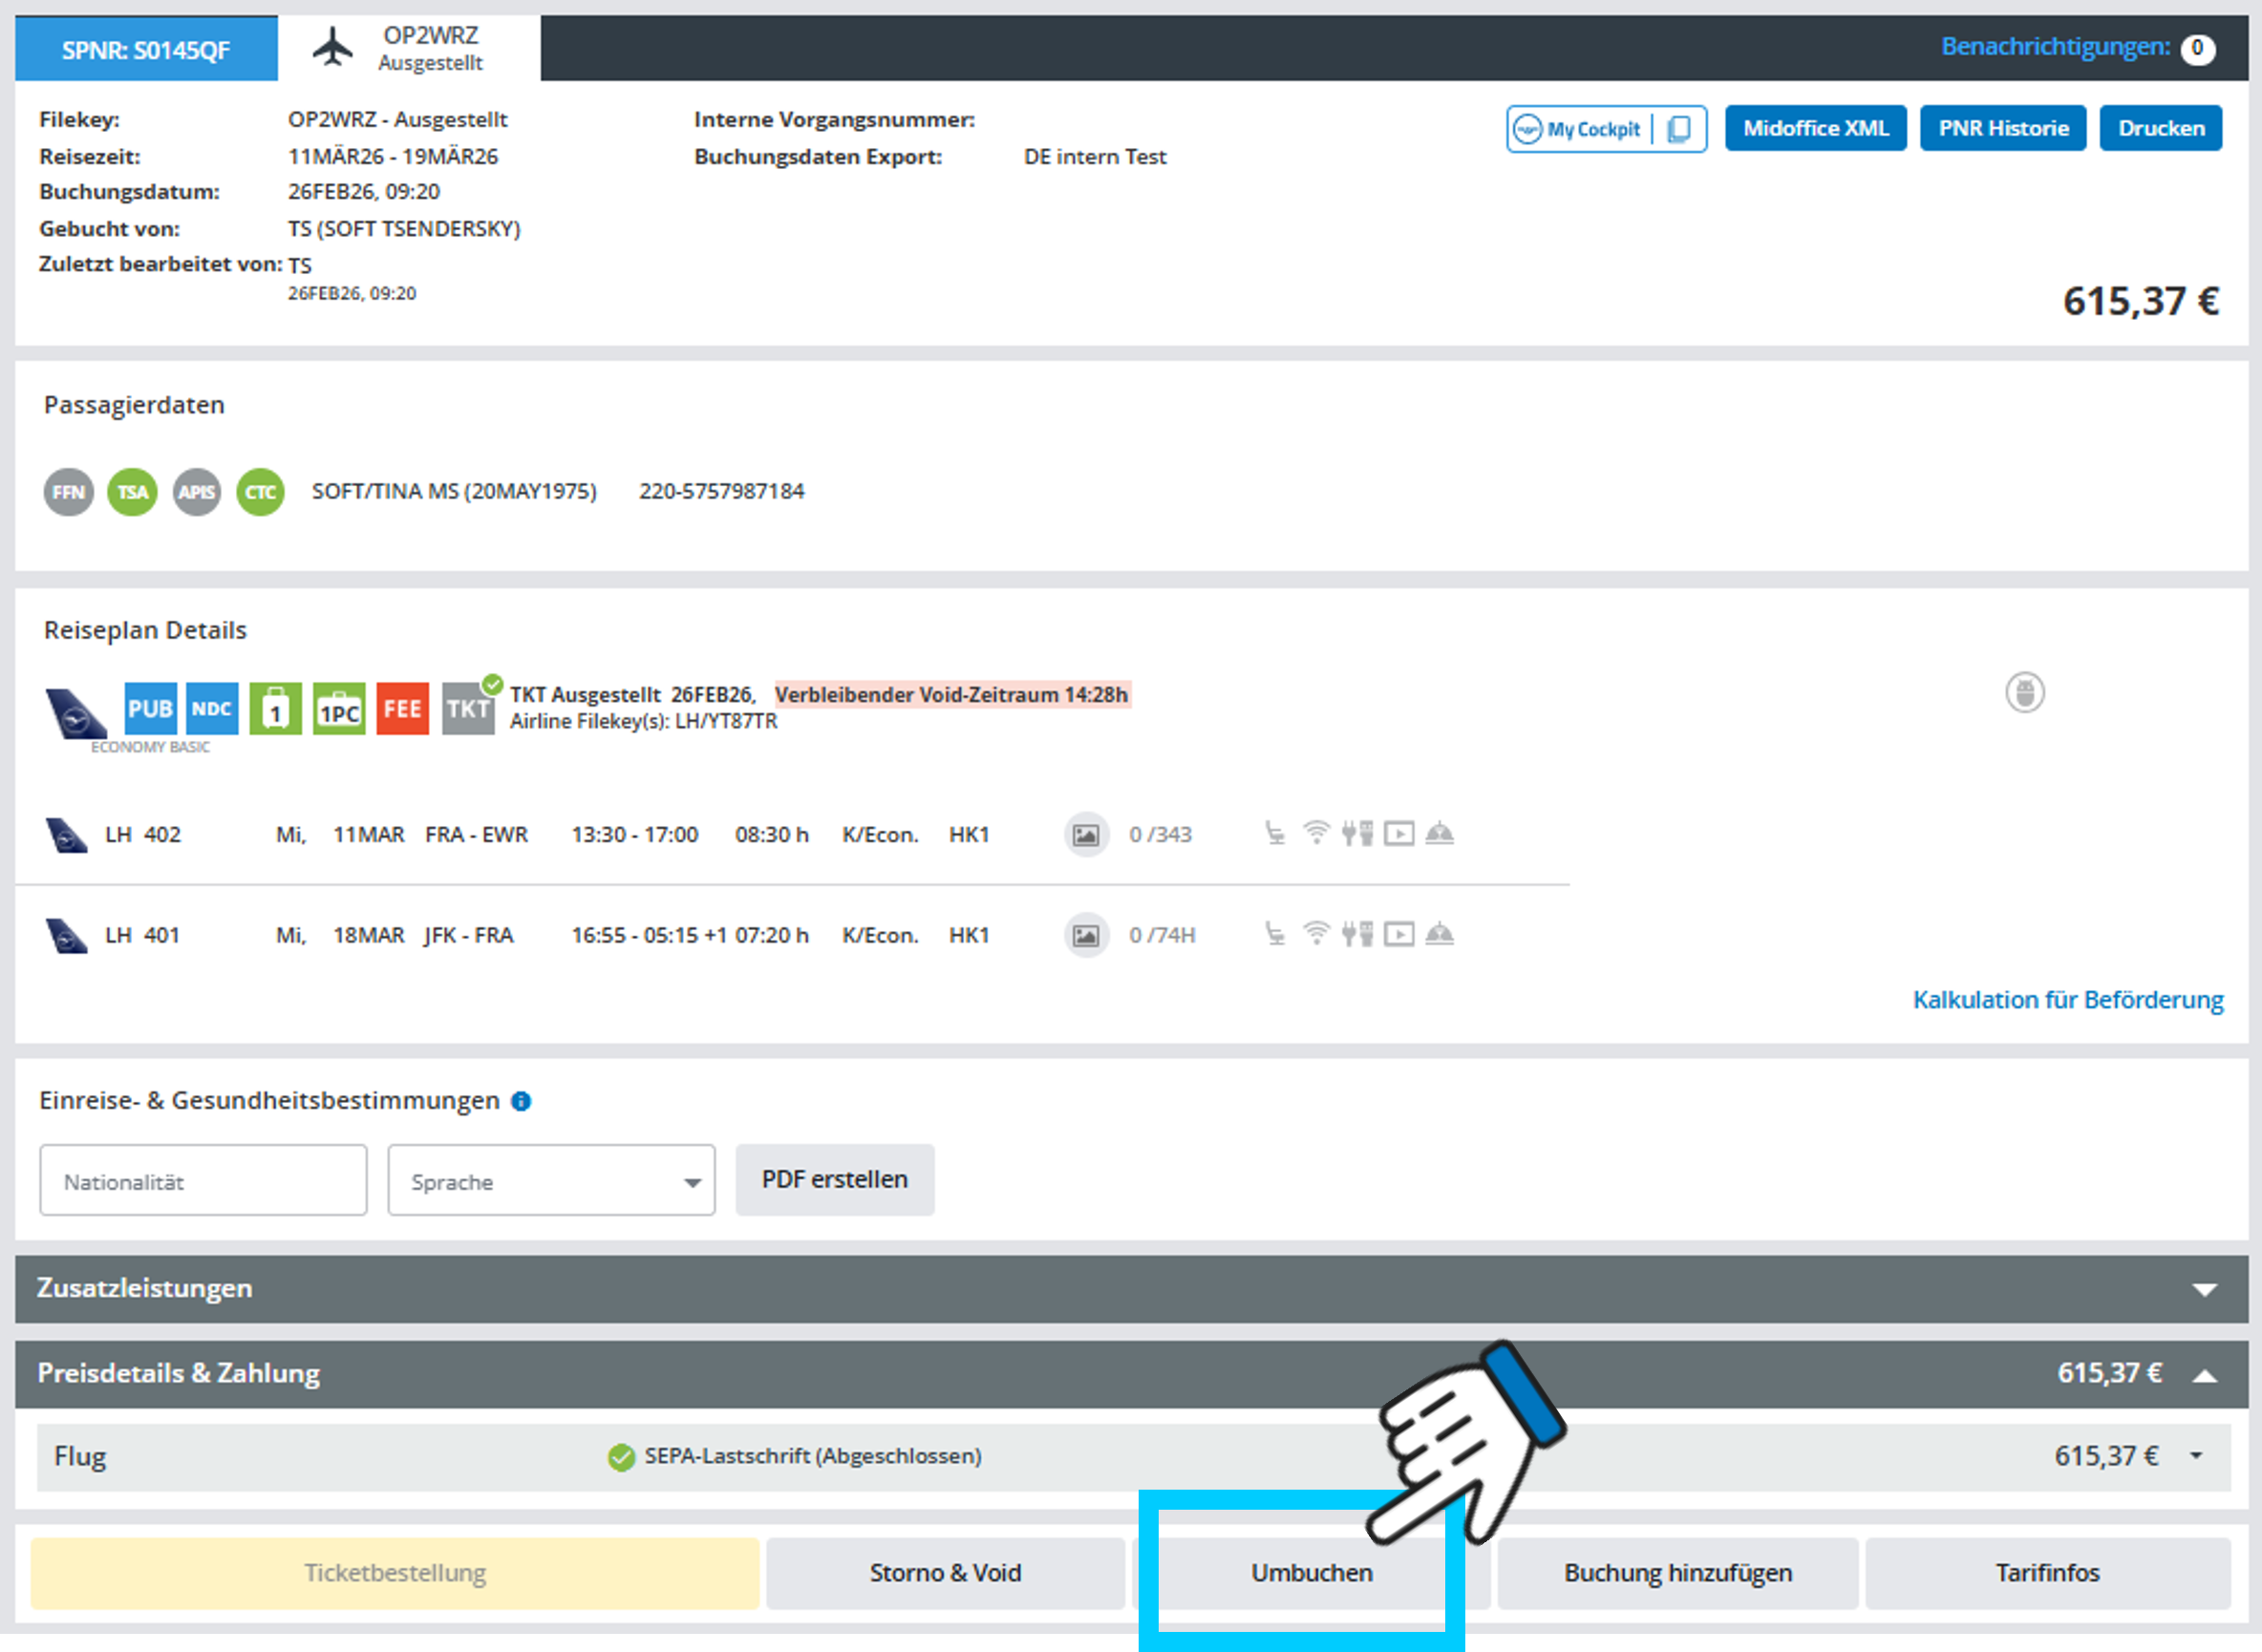Open Kalkulation für Beförderung link
Viewport: 2262px width, 1652px height.
[2067, 1000]
